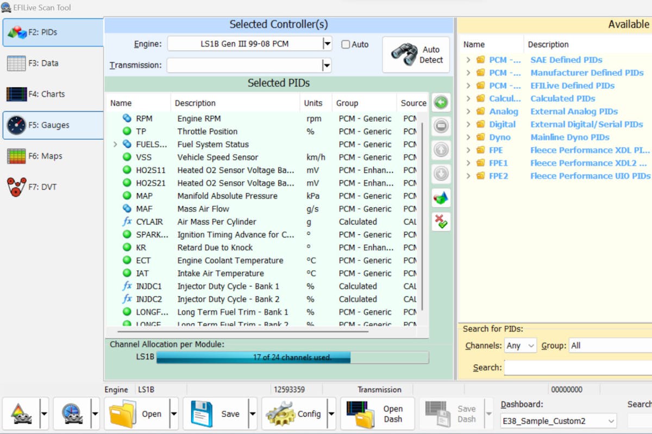Click the red X green check validate icon

[x=441, y=221]
